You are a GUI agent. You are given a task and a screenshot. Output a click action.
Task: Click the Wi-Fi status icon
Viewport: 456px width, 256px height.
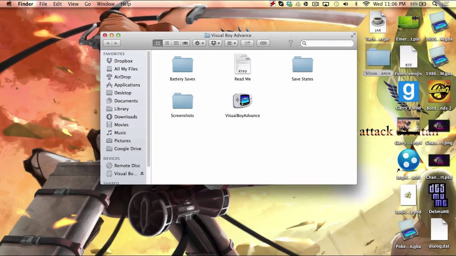tap(366, 4)
